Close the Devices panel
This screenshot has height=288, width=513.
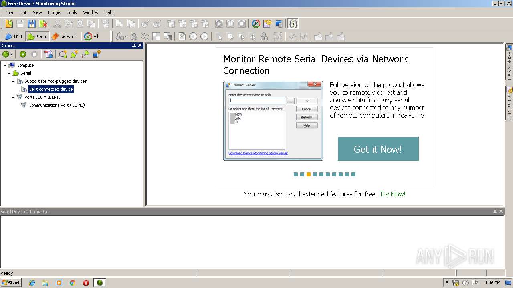click(x=140, y=46)
